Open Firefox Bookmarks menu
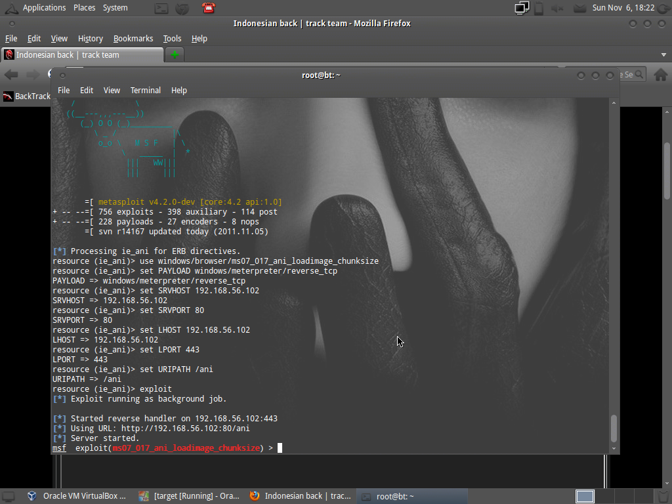This screenshot has width=672, height=504. [x=133, y=39]
